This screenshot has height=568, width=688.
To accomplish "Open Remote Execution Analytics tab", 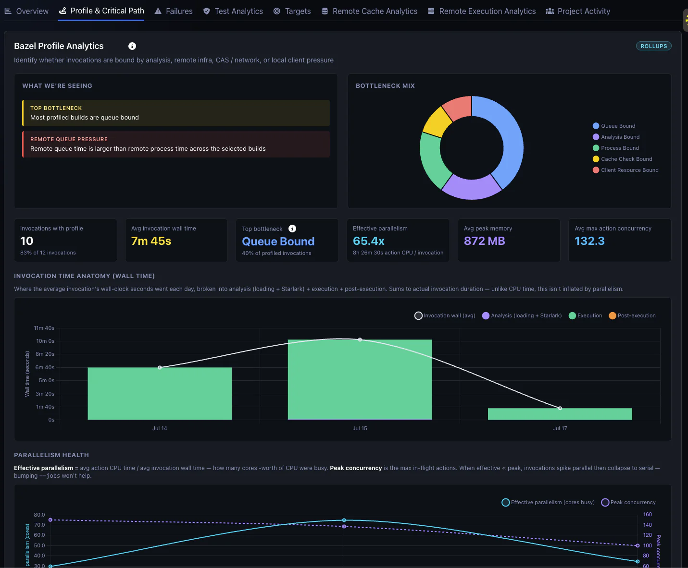I will coord(481,11).
